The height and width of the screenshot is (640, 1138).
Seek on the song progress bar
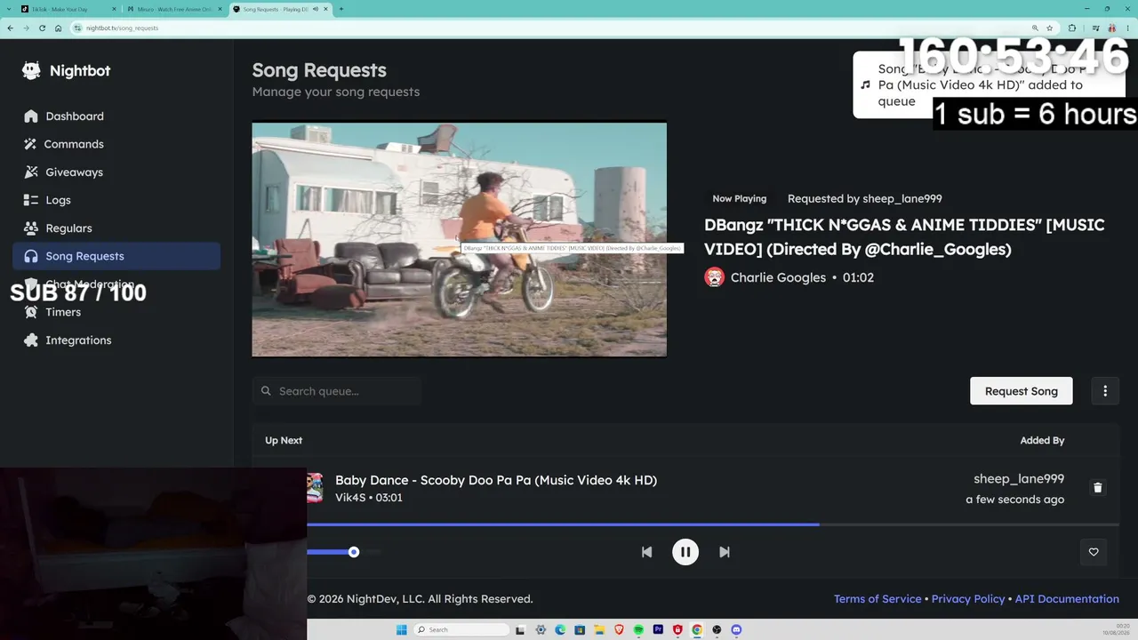pyautogui.click(x=714, y=524)
